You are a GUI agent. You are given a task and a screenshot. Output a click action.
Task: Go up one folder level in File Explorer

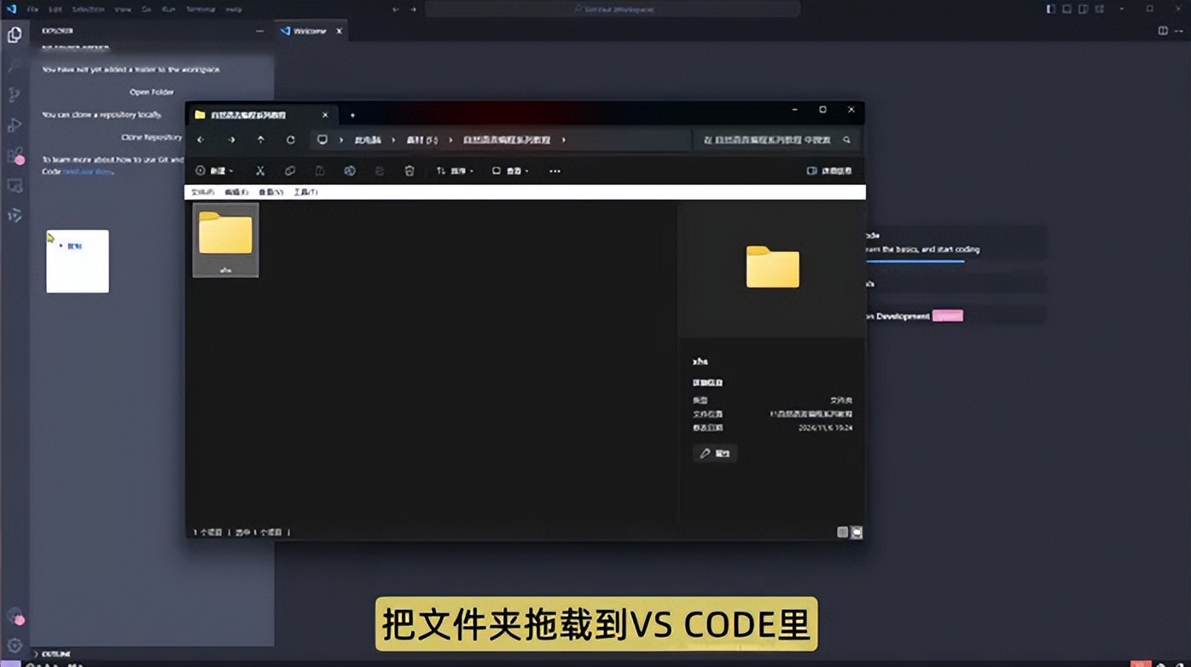(261, 140)
